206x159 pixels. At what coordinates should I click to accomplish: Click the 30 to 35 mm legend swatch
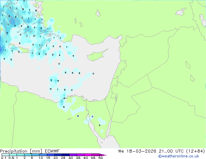(x=73, y=155)
